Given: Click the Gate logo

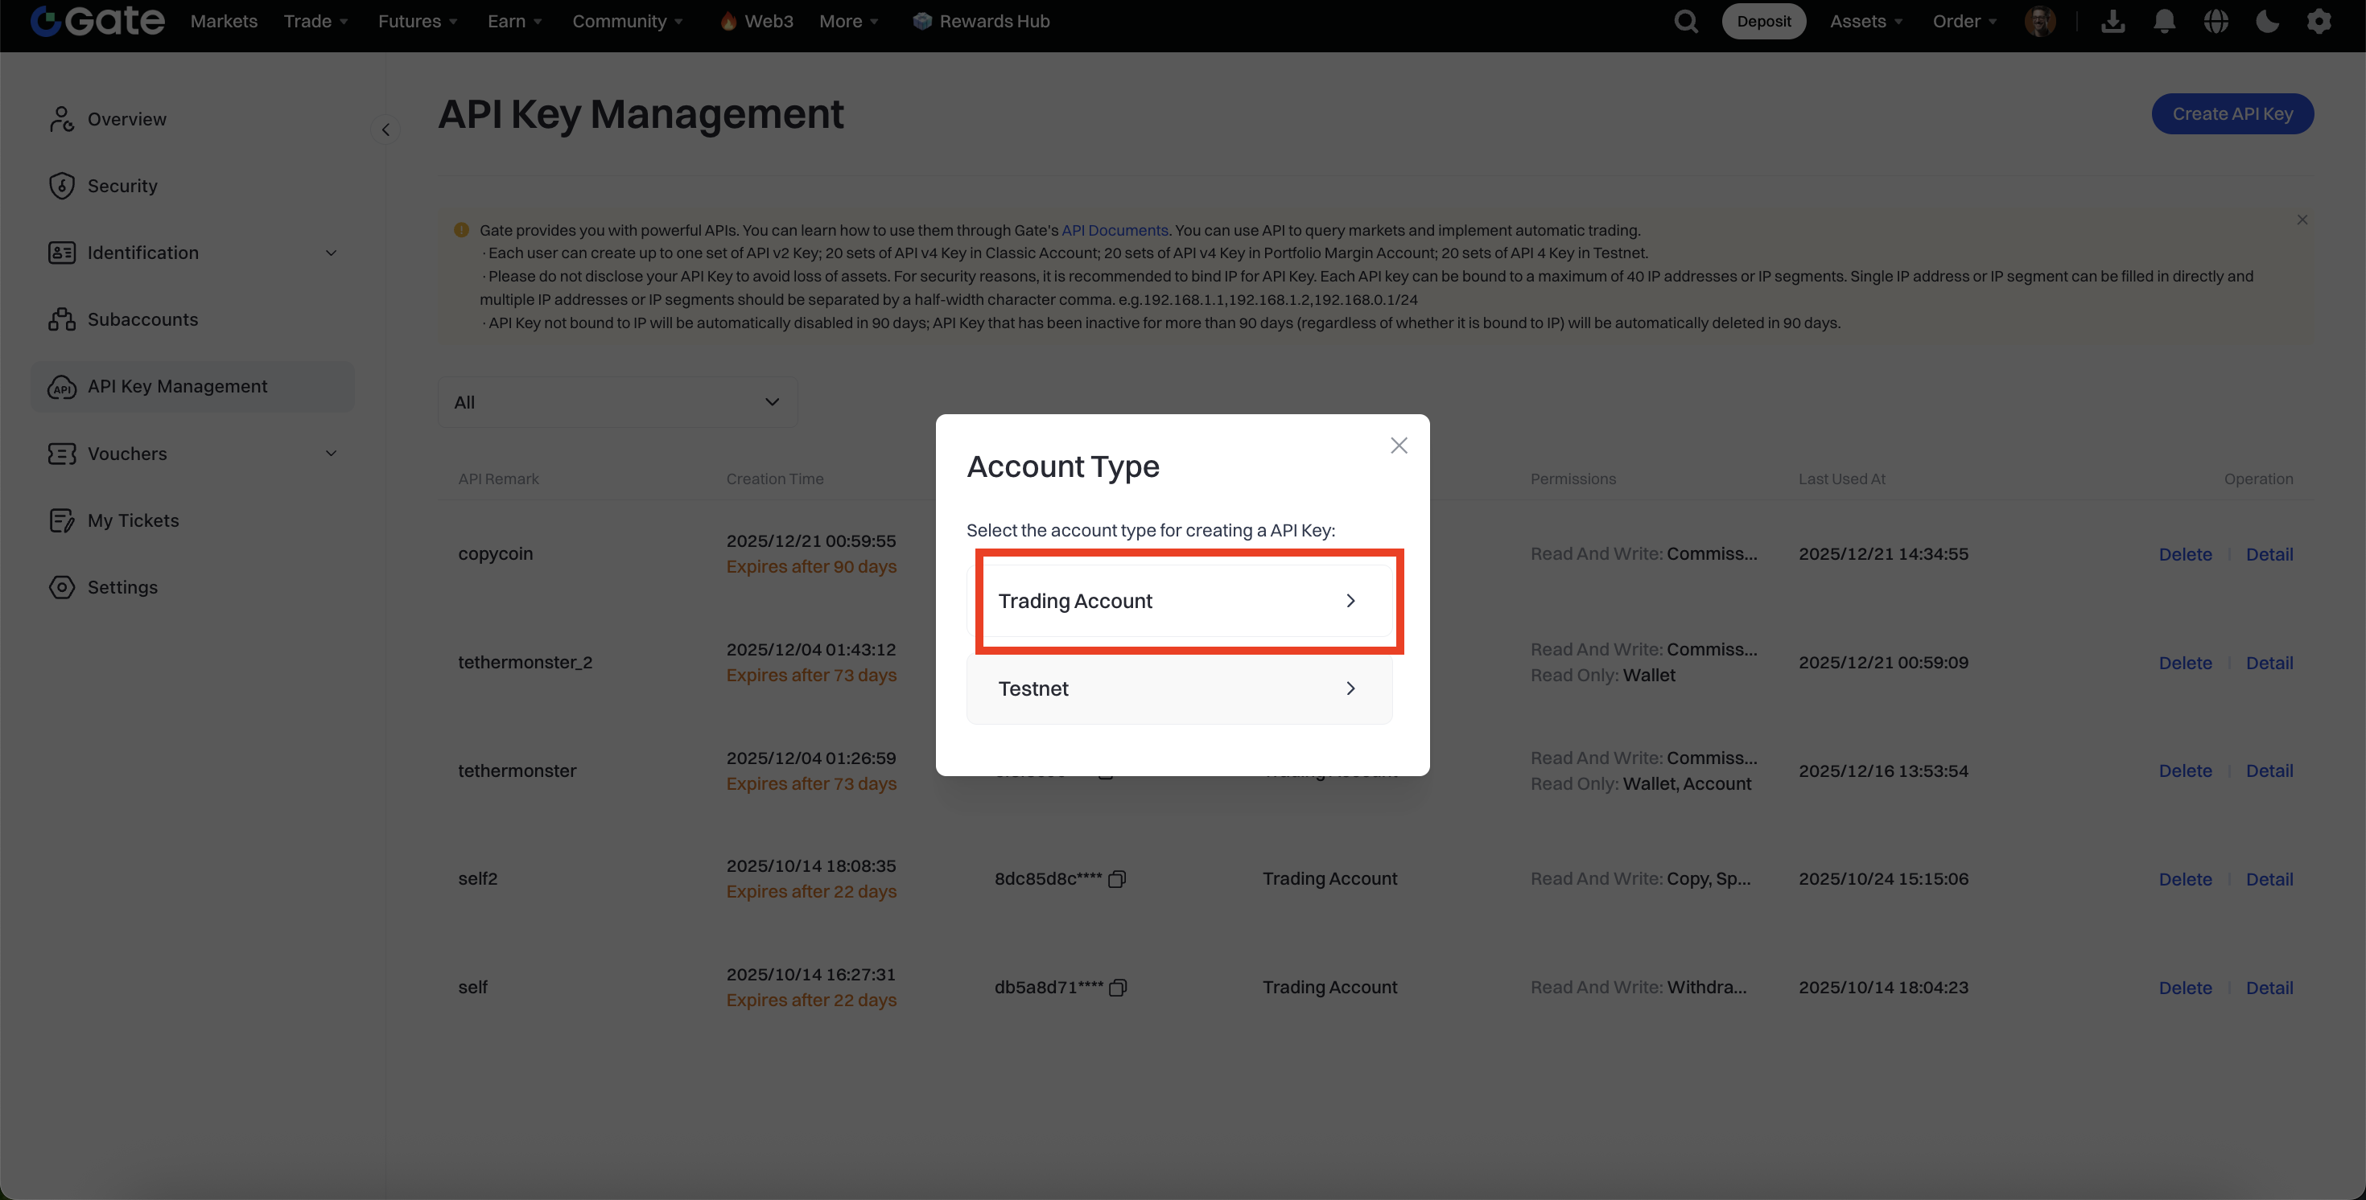Looking at the screenshot, I should 97,20.
